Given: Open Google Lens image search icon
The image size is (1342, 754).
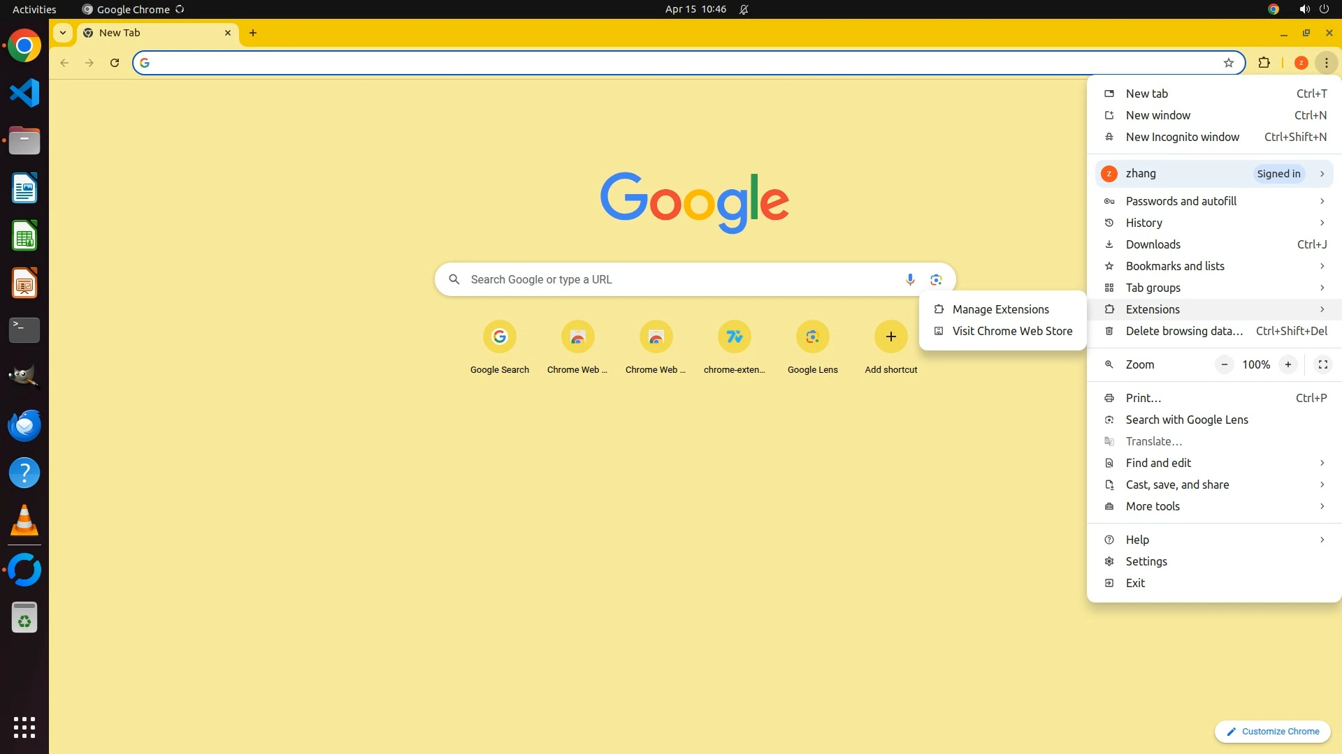Looking at the screenshot, I should click(x=936, y=279).
